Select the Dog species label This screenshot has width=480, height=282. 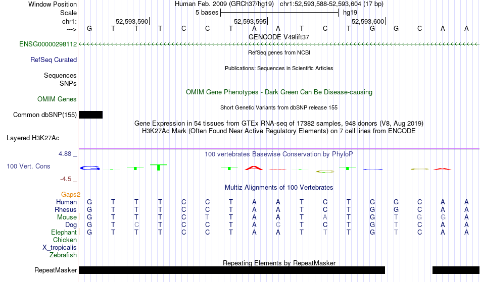click(x=71, y=225)
